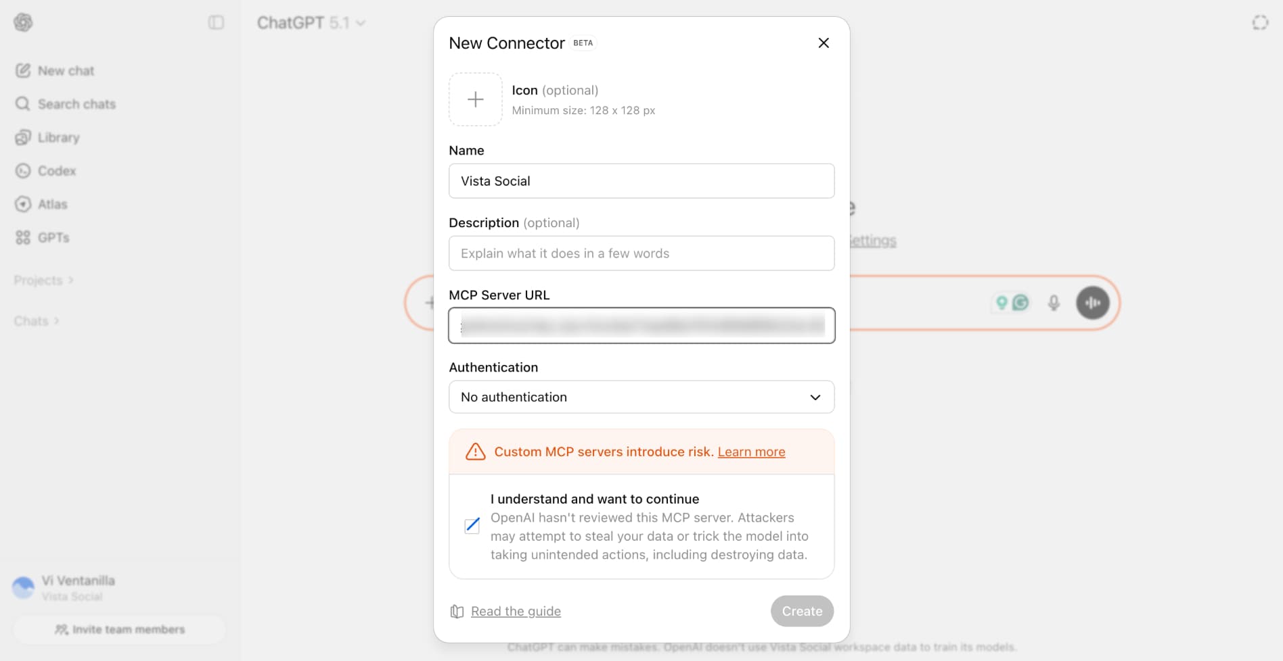Click the microphone dictation icon
The width and height of the screenshot is (1283, 661).
(1054, 303)
